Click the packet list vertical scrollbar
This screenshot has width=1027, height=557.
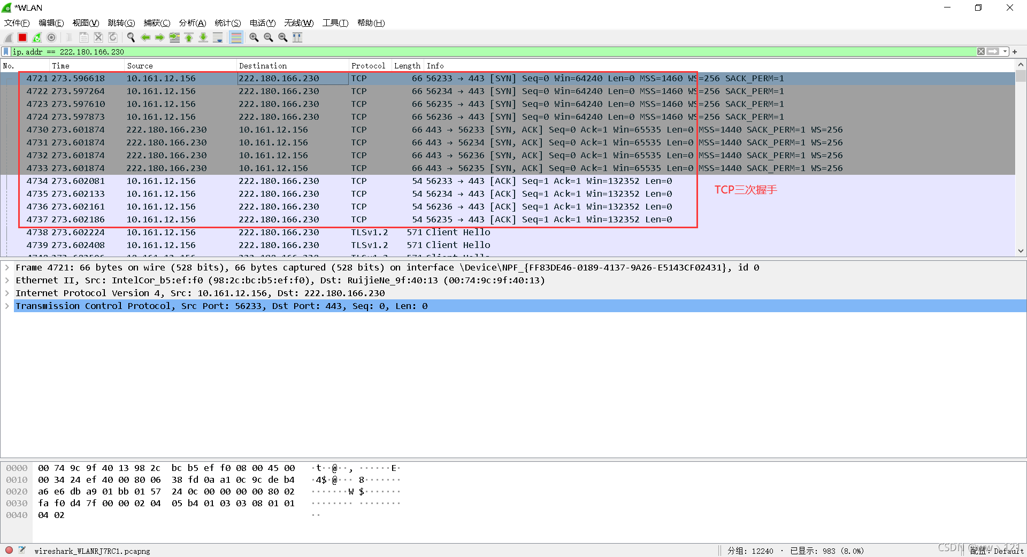1021,160
